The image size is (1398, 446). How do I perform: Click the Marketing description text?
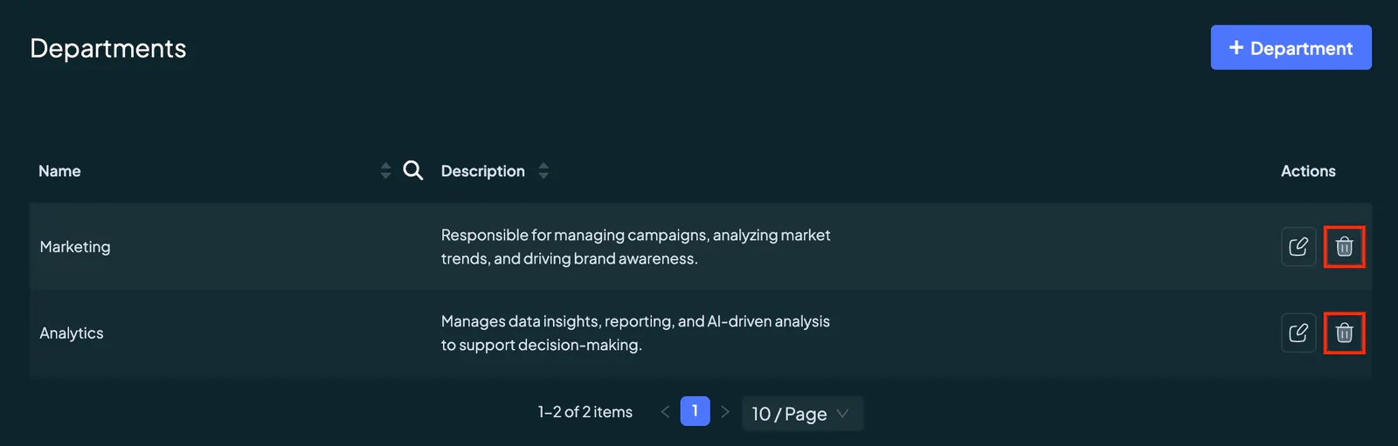click(x=635, y=247)
